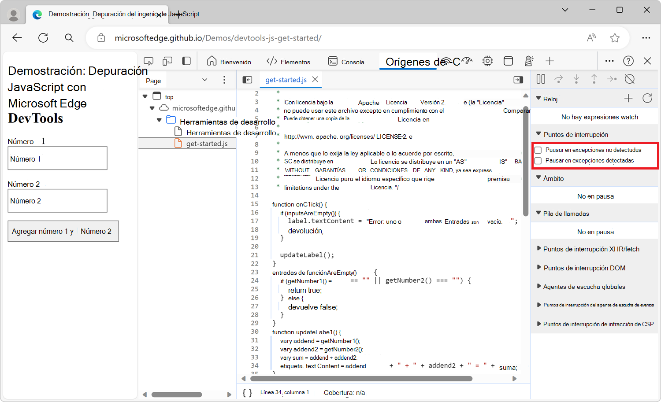Set breakpoint on line number 21

tap(255, 255)
